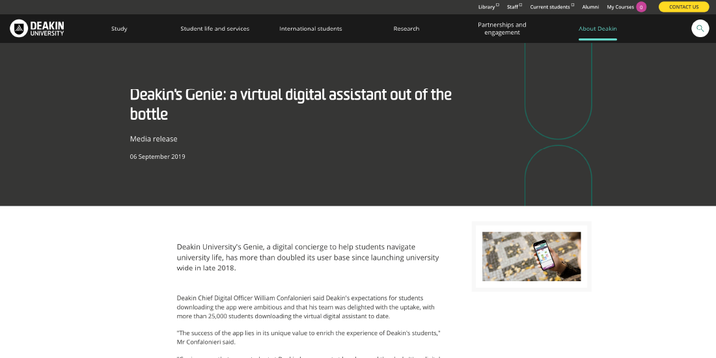Select Partnerships and engagement in navigation

point(502,29)
